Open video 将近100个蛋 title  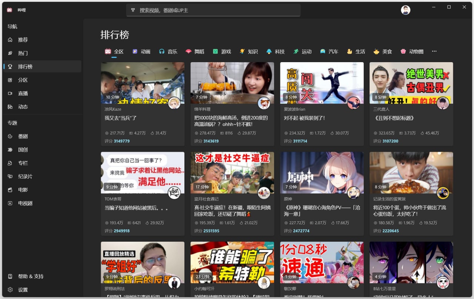tap(410, 211)
